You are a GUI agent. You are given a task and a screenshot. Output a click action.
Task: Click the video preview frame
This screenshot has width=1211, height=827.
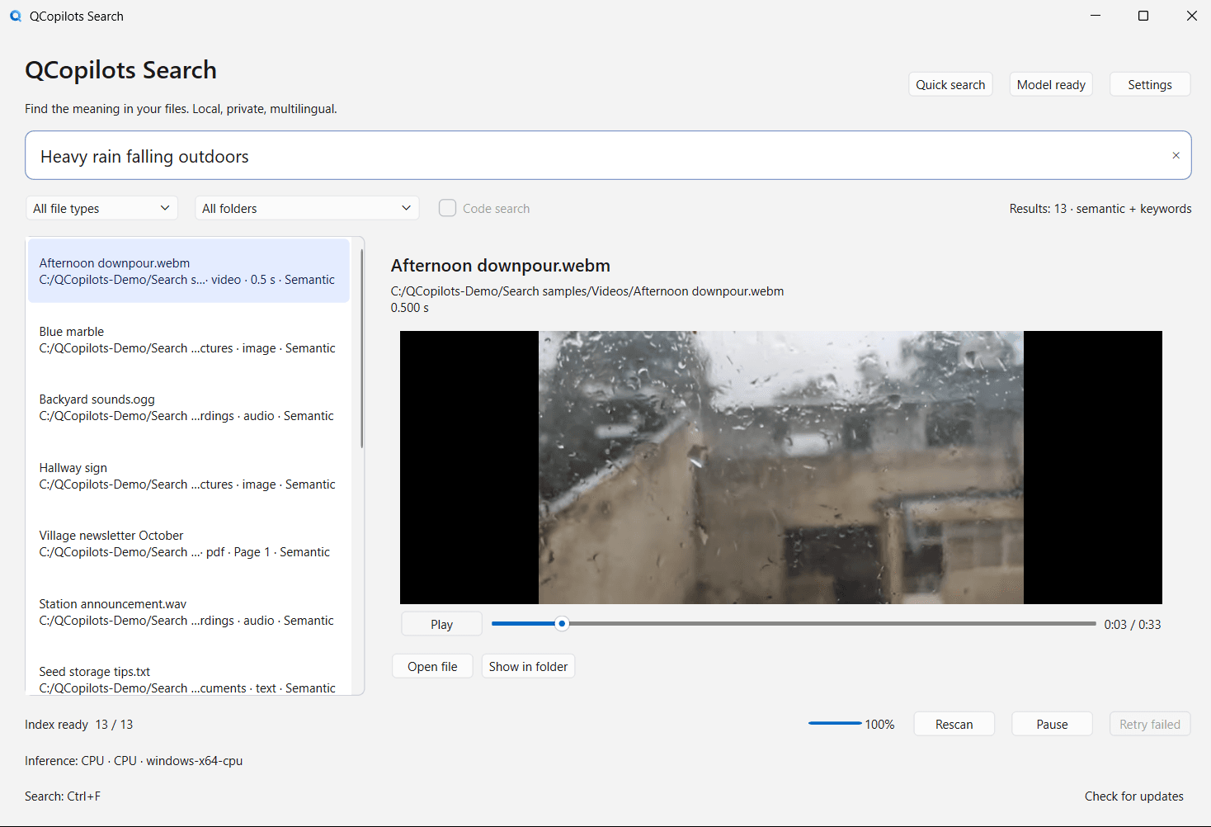[x=780, y=467]
